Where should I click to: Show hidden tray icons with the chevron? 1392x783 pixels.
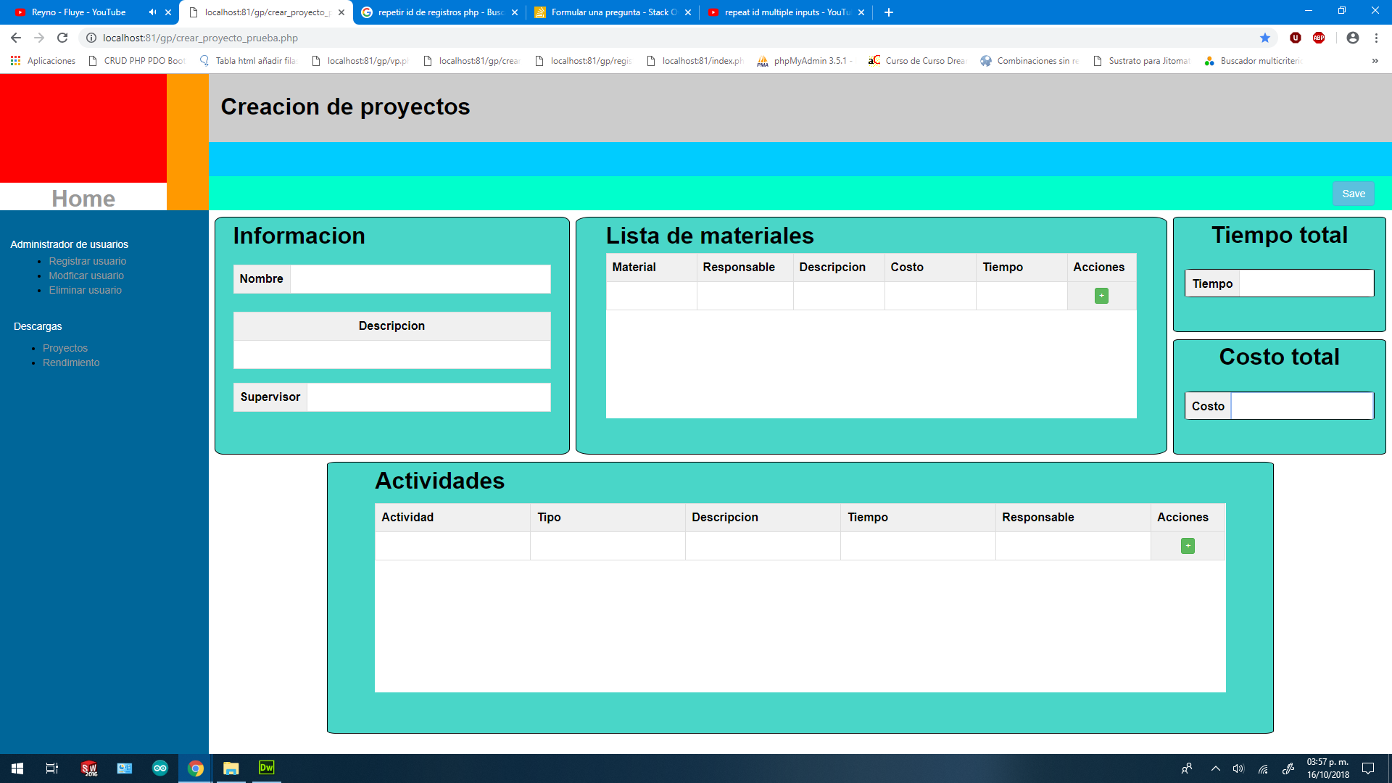1216,768
